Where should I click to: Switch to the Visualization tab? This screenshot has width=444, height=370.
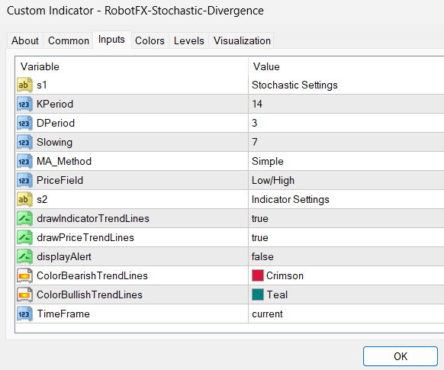click(x=242, y=40)
